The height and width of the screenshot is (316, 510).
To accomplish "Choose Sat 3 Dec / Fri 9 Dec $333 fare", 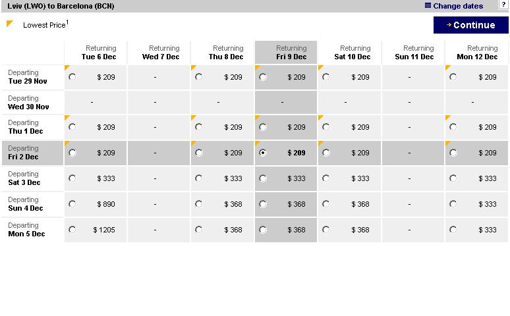I will [264, 178].
